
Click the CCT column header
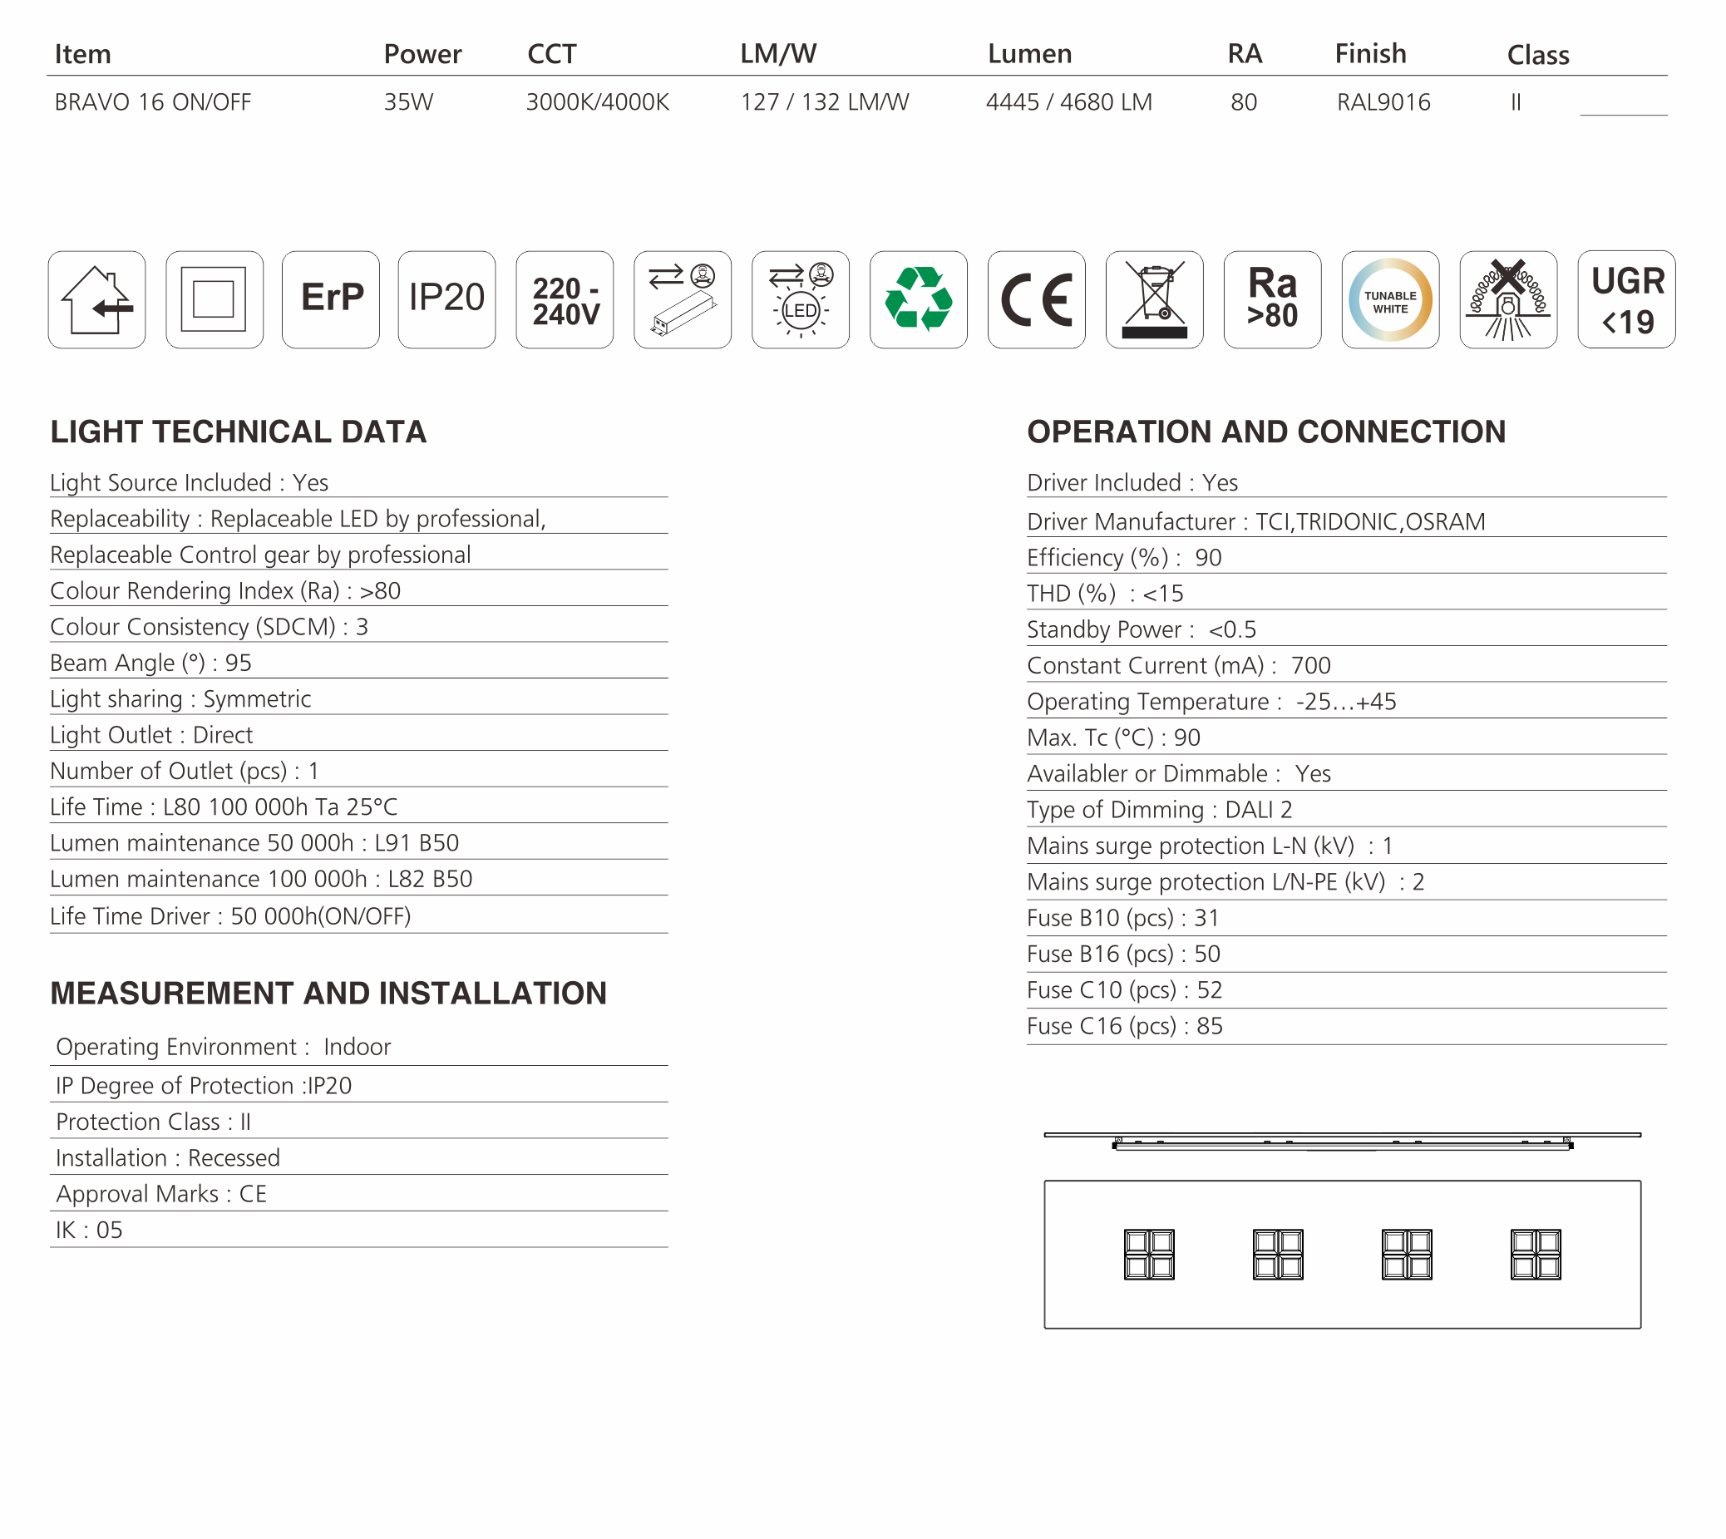pos(551,54)
